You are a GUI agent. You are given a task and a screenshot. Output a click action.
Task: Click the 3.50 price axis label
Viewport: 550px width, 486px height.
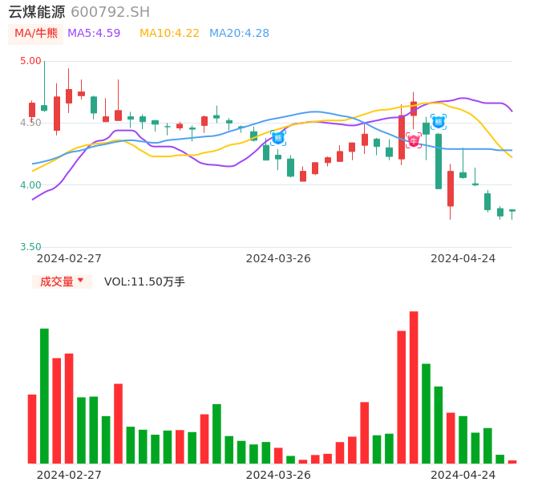(30, 247)
